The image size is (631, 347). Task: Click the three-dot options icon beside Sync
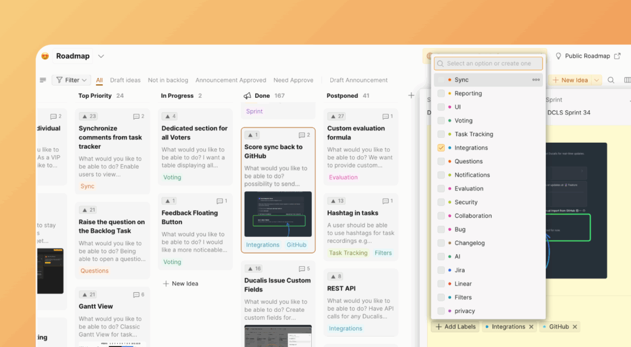coord(535,80)
